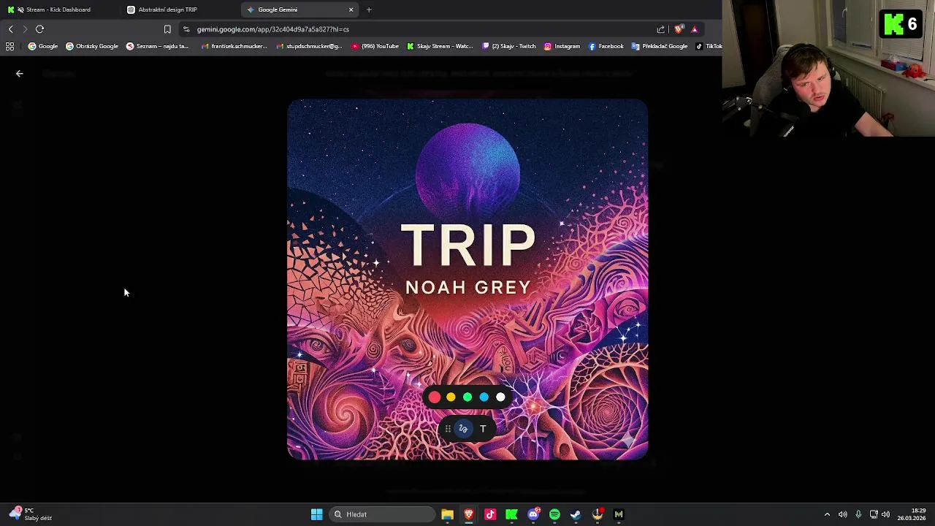The image size is (935, 526).
Task: Open Překladač Google bookmark
Action: 660,46
